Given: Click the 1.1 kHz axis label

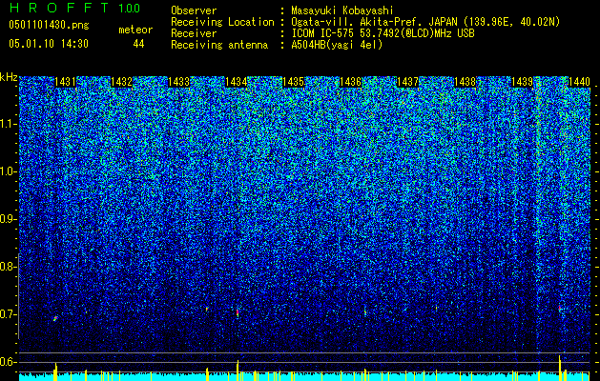Looking at the screenshot, I should point(9,124).
